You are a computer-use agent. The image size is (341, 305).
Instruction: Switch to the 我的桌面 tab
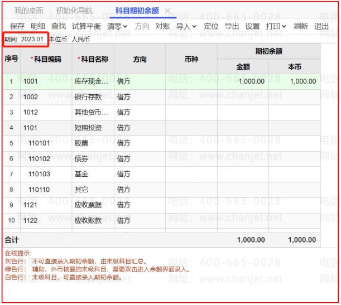[28, 11]
